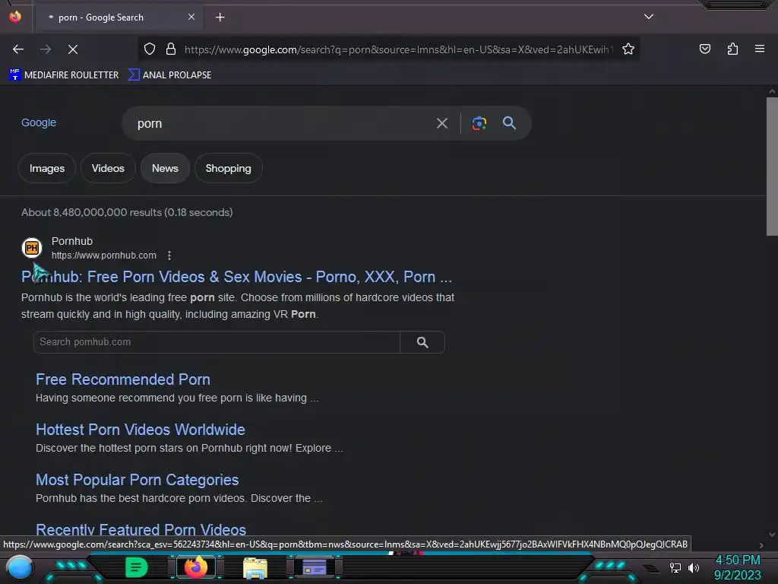Focus the site search field under result
778x584 pixels.
[x=217, y=342]
